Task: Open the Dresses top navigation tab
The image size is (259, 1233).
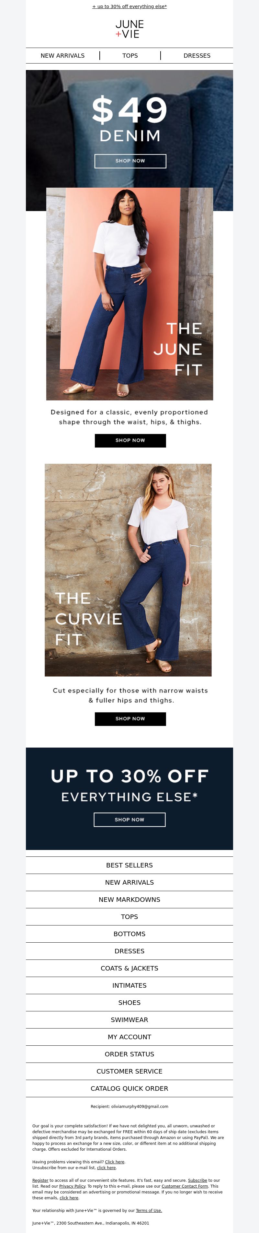Action: click(197, 55)
